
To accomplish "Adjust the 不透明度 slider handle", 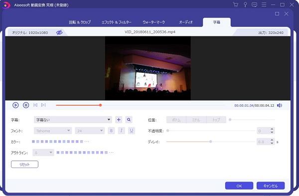I will pyautogui.click(x=168, y=131).
